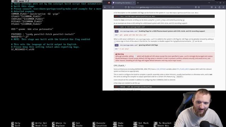
Task: Bookmark this page with the star icon
Action: coord(199,7)
